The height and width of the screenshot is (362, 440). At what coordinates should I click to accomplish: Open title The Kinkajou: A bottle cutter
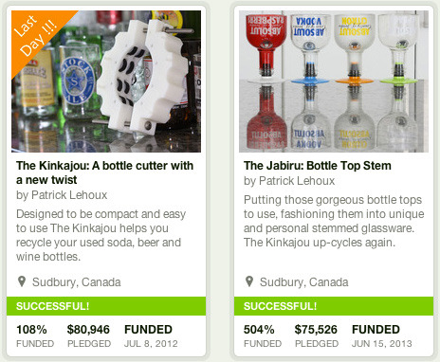(104, 172)
